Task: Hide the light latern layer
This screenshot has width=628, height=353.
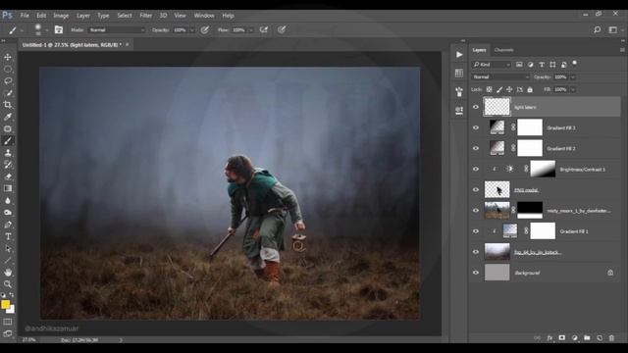Action: pos(476,107)
